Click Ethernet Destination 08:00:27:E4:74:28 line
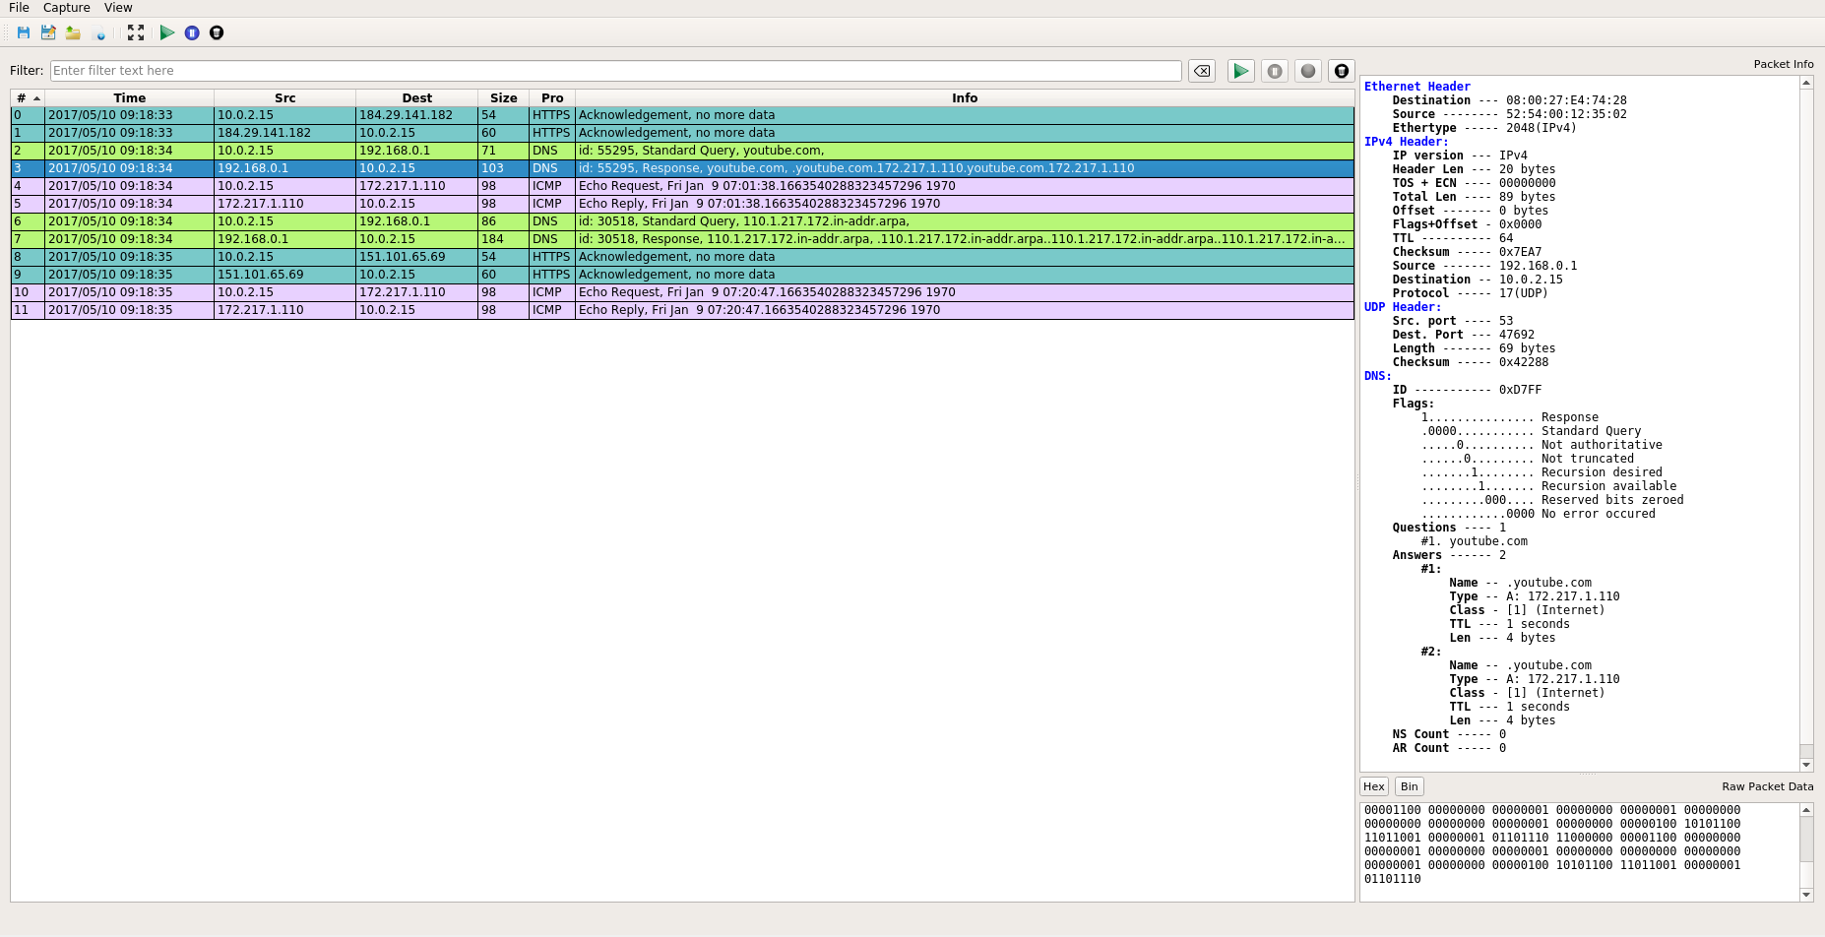The width and height of the screenshot is (1825, 937). pyautogui.click(x=1510, y=100)
